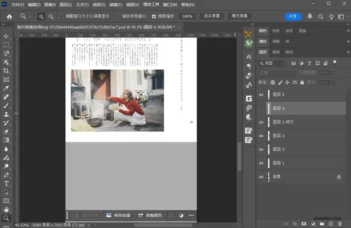Hide 图层 5 via eye icon

click(x=261, y=95)
